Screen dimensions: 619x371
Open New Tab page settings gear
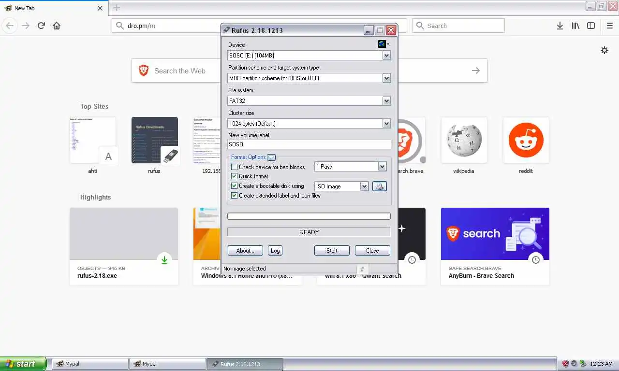pos(604,50)
